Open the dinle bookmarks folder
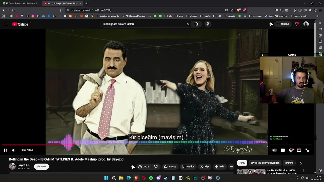This screenshot has height=182, width=324. [179, 16]
